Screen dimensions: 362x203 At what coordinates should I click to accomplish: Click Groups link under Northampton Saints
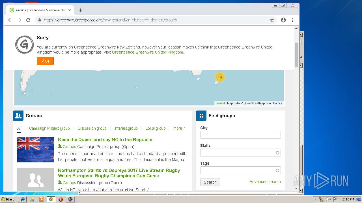point(69,183)
